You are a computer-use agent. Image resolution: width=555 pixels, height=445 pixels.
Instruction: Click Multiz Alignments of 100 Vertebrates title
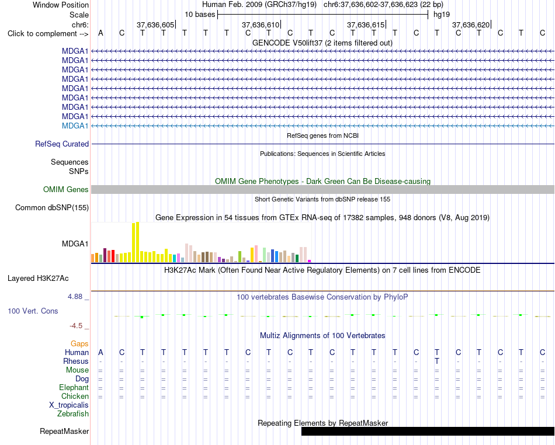[x=322, y=335]
